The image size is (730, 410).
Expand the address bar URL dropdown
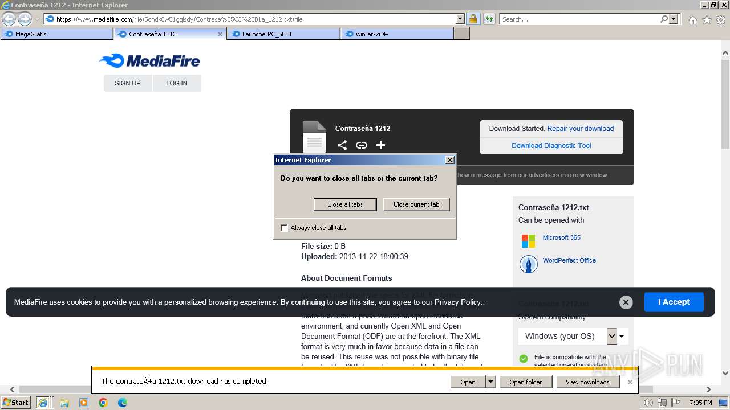click(460, 19)
